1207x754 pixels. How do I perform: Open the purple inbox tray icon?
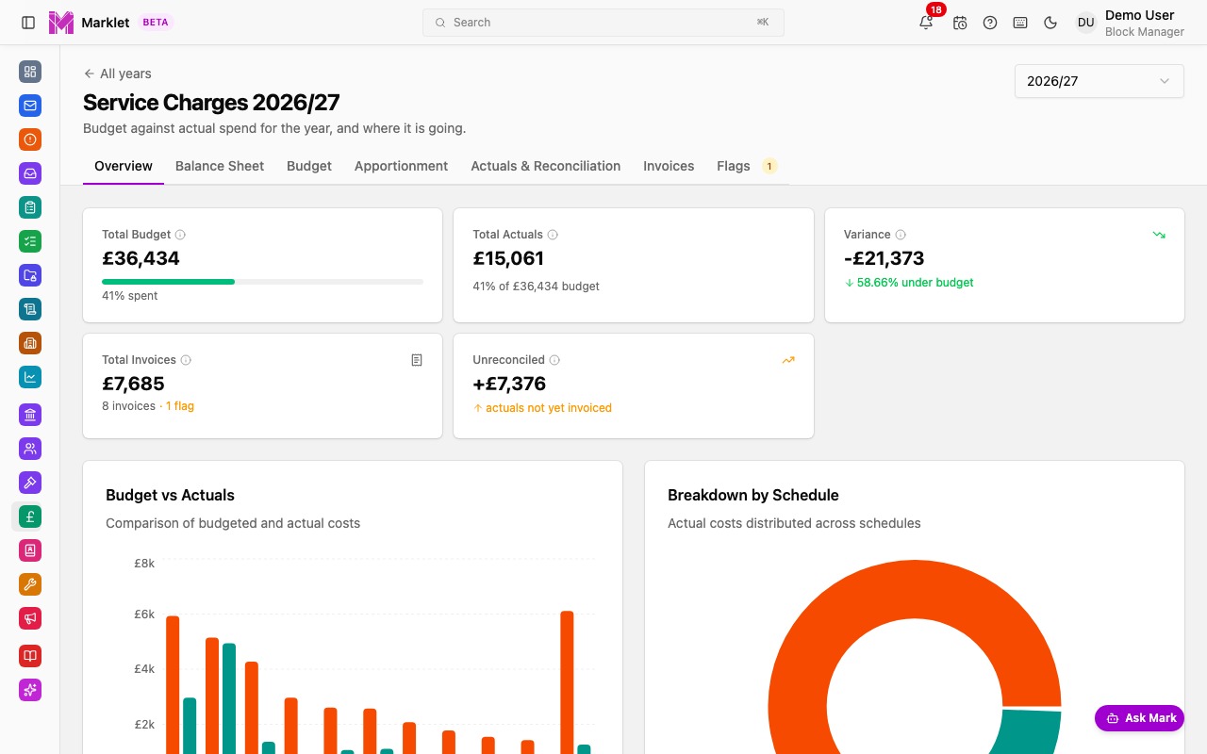pos(30,173)
